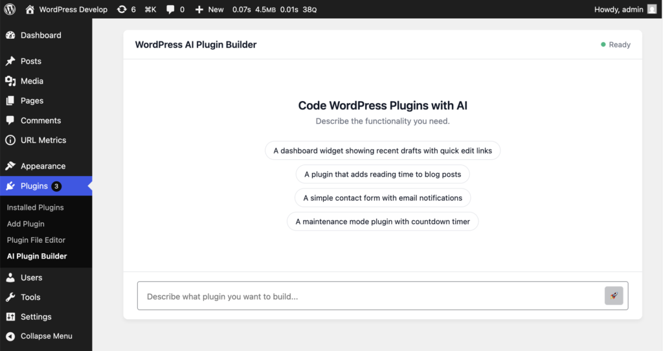The width and height of the screenshot is (663, 351).
Task: Click the comments bubble in admin bar
Action: pyautogui.click(x=175, y=10)
